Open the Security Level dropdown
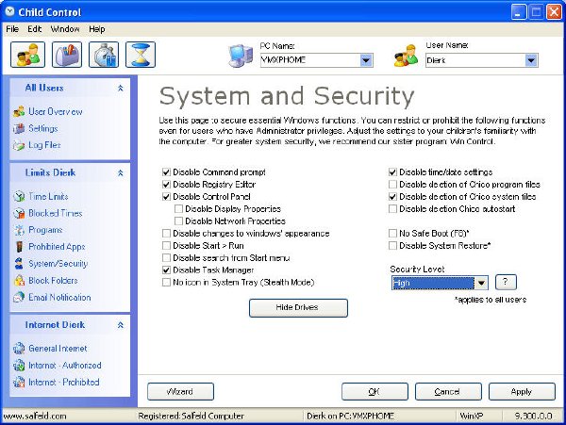Screen dimensions: 566x425 [x=481, y=283]
